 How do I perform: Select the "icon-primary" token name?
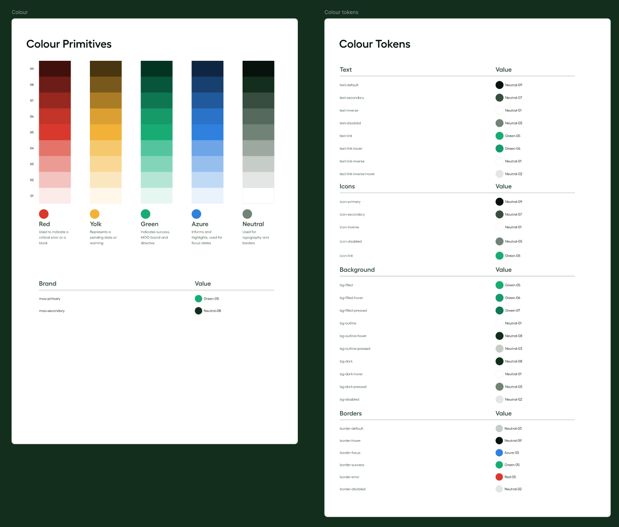(350, 202)
